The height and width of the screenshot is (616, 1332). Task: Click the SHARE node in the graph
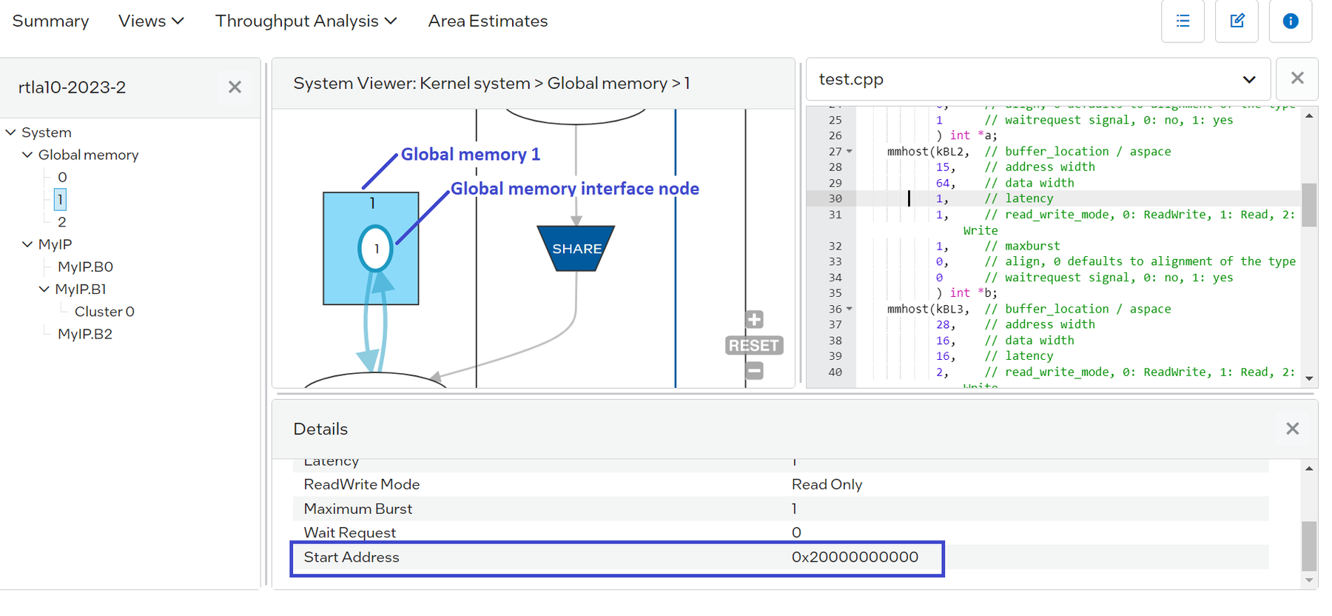click(x=576, y=249)
